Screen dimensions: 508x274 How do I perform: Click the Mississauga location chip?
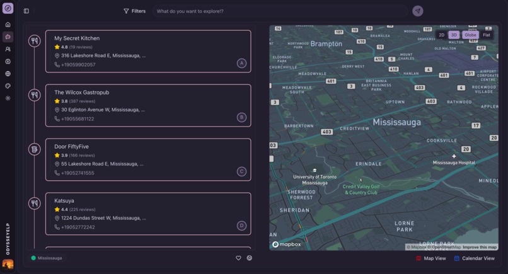(x=47, y=258)
